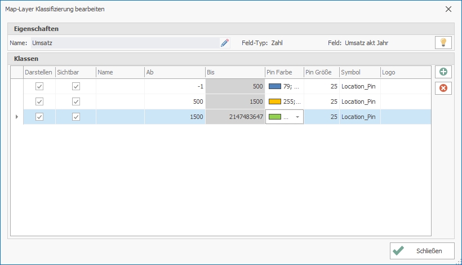Viewport: 462px width, 265px height.
Task: Close the dialog with title bar X
Action: click(448, 9)
